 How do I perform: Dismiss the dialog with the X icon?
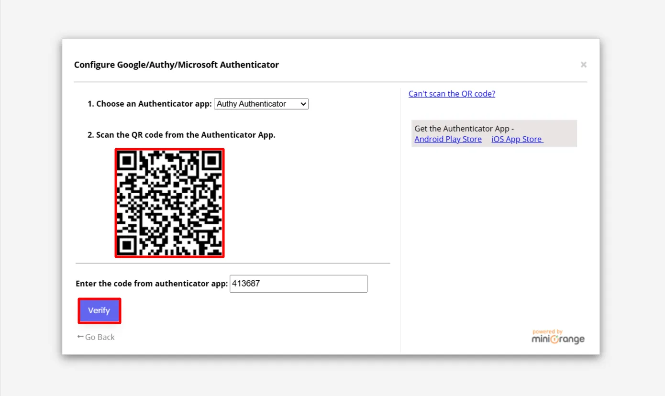(583, 64)
